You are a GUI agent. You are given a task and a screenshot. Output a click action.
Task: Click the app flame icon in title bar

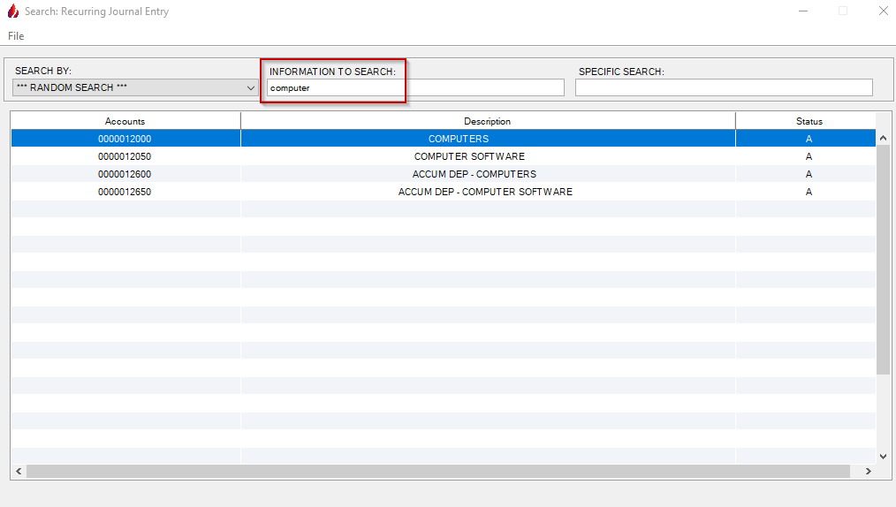(x=12, y=11)
